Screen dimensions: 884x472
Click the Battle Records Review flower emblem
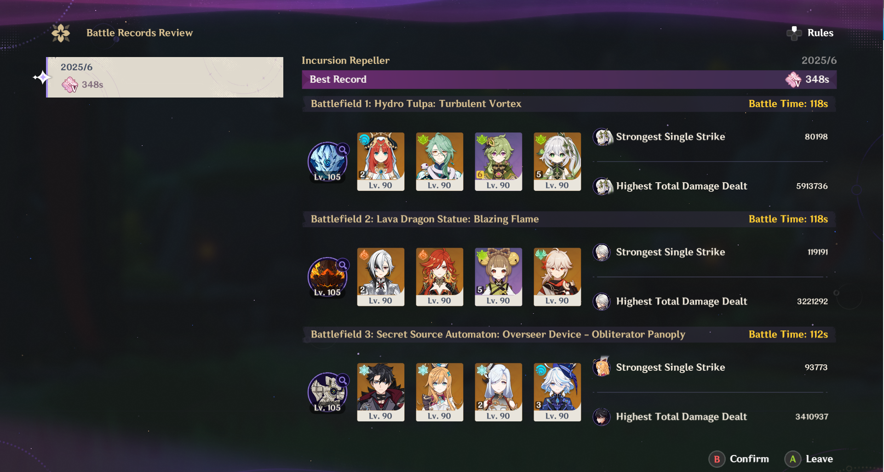pos(61,33)
